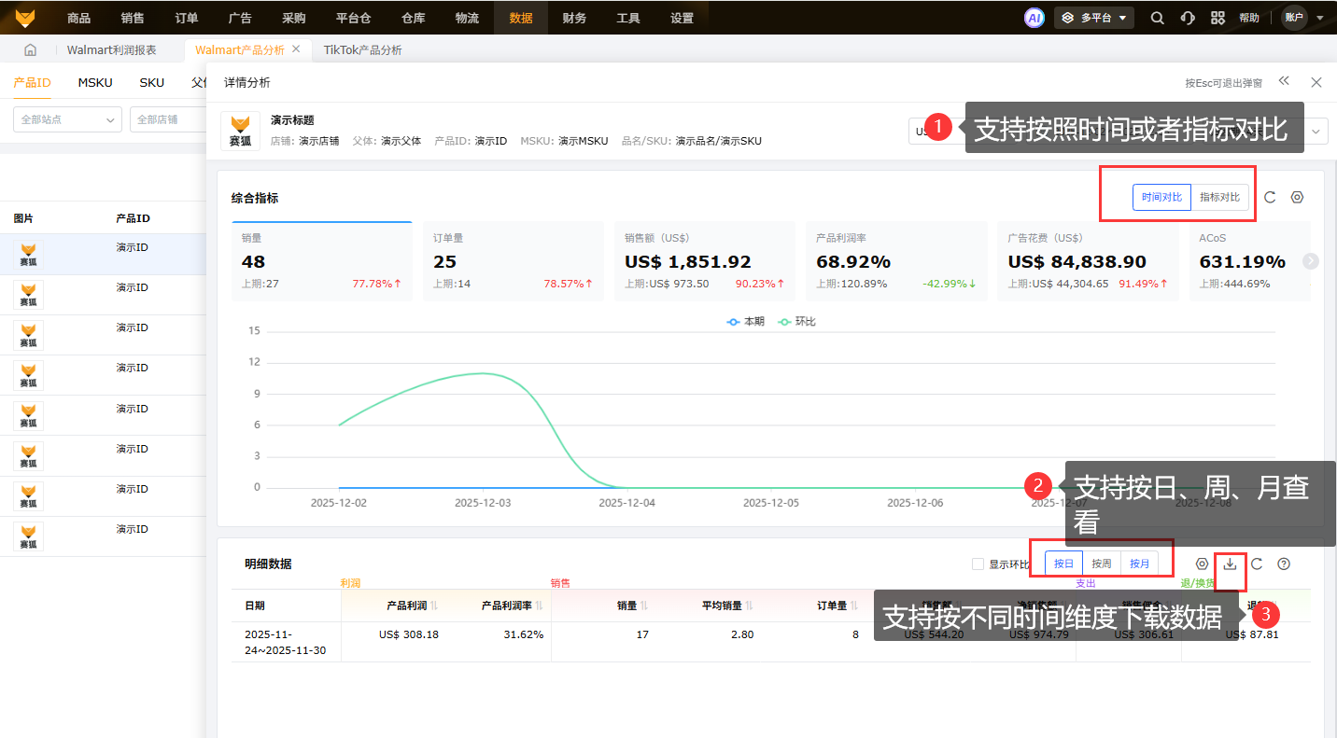Open the 全部站点 dropdown
This screenshot has width=1337, height=738.
67,119
